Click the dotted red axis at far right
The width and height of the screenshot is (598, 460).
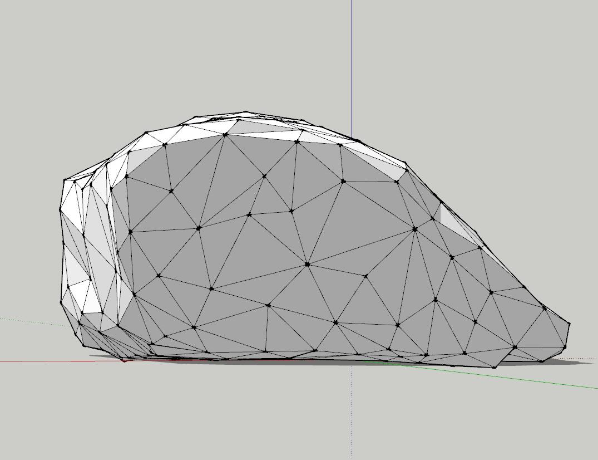click(590, 358)
